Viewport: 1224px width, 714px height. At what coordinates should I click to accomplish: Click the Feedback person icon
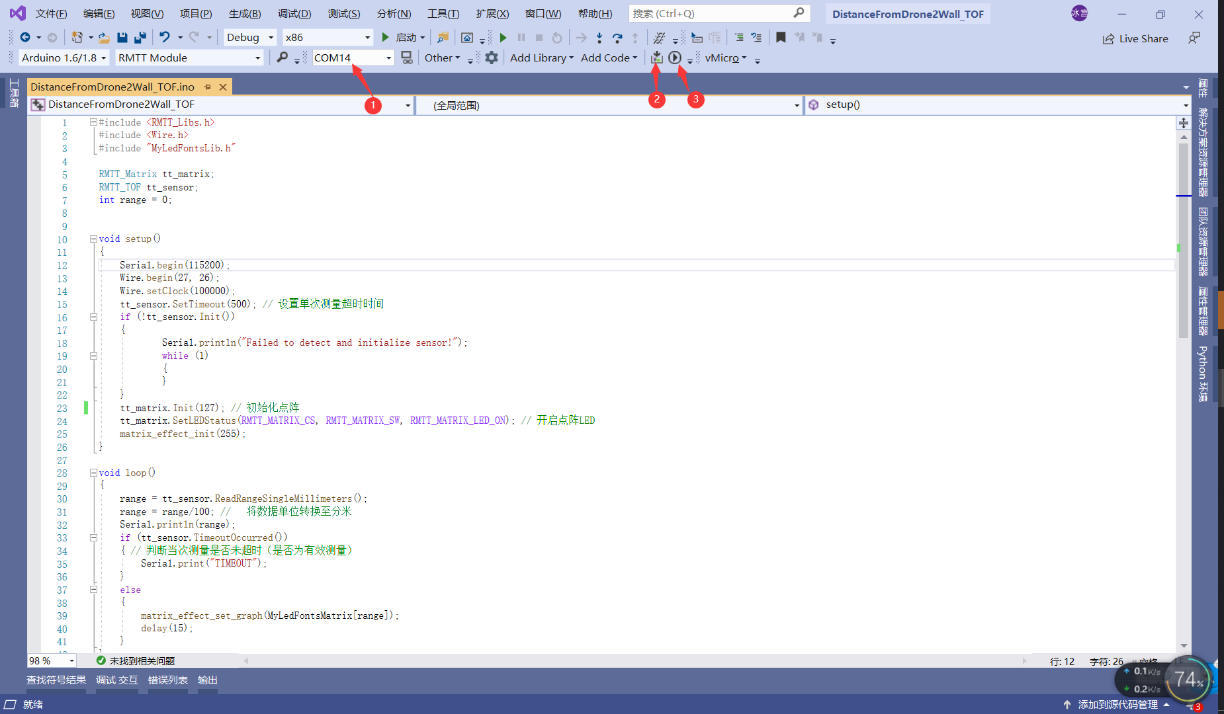click(1194, 38)
